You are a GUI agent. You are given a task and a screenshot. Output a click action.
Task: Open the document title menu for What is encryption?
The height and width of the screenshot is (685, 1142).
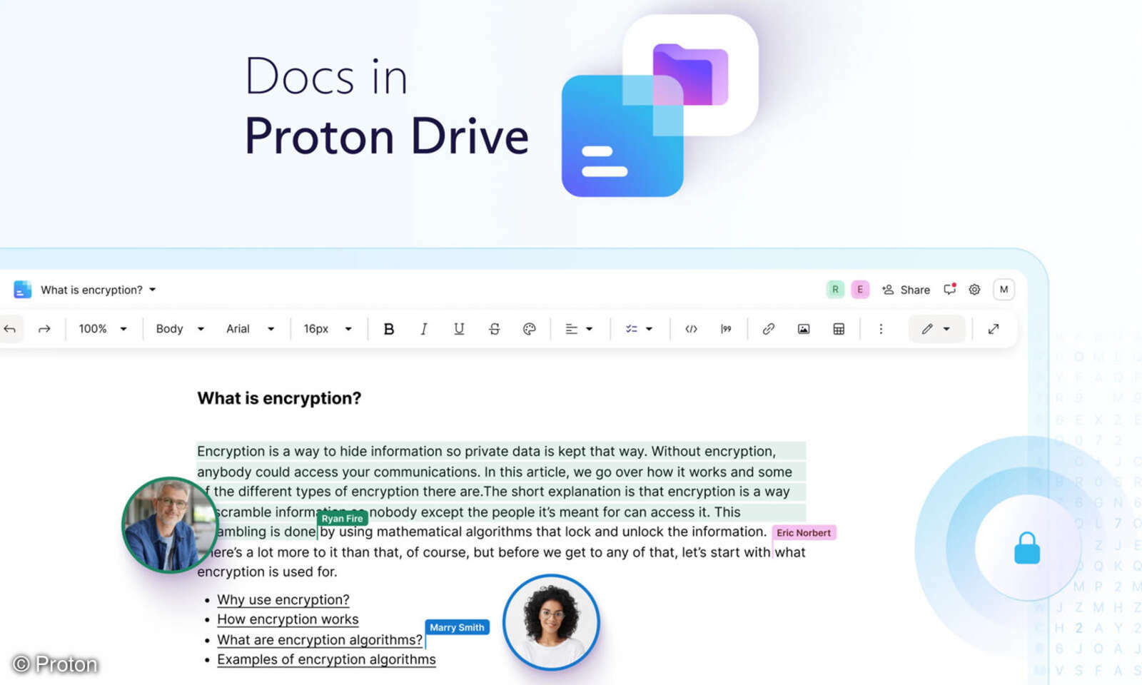click(x=96, y=290)
